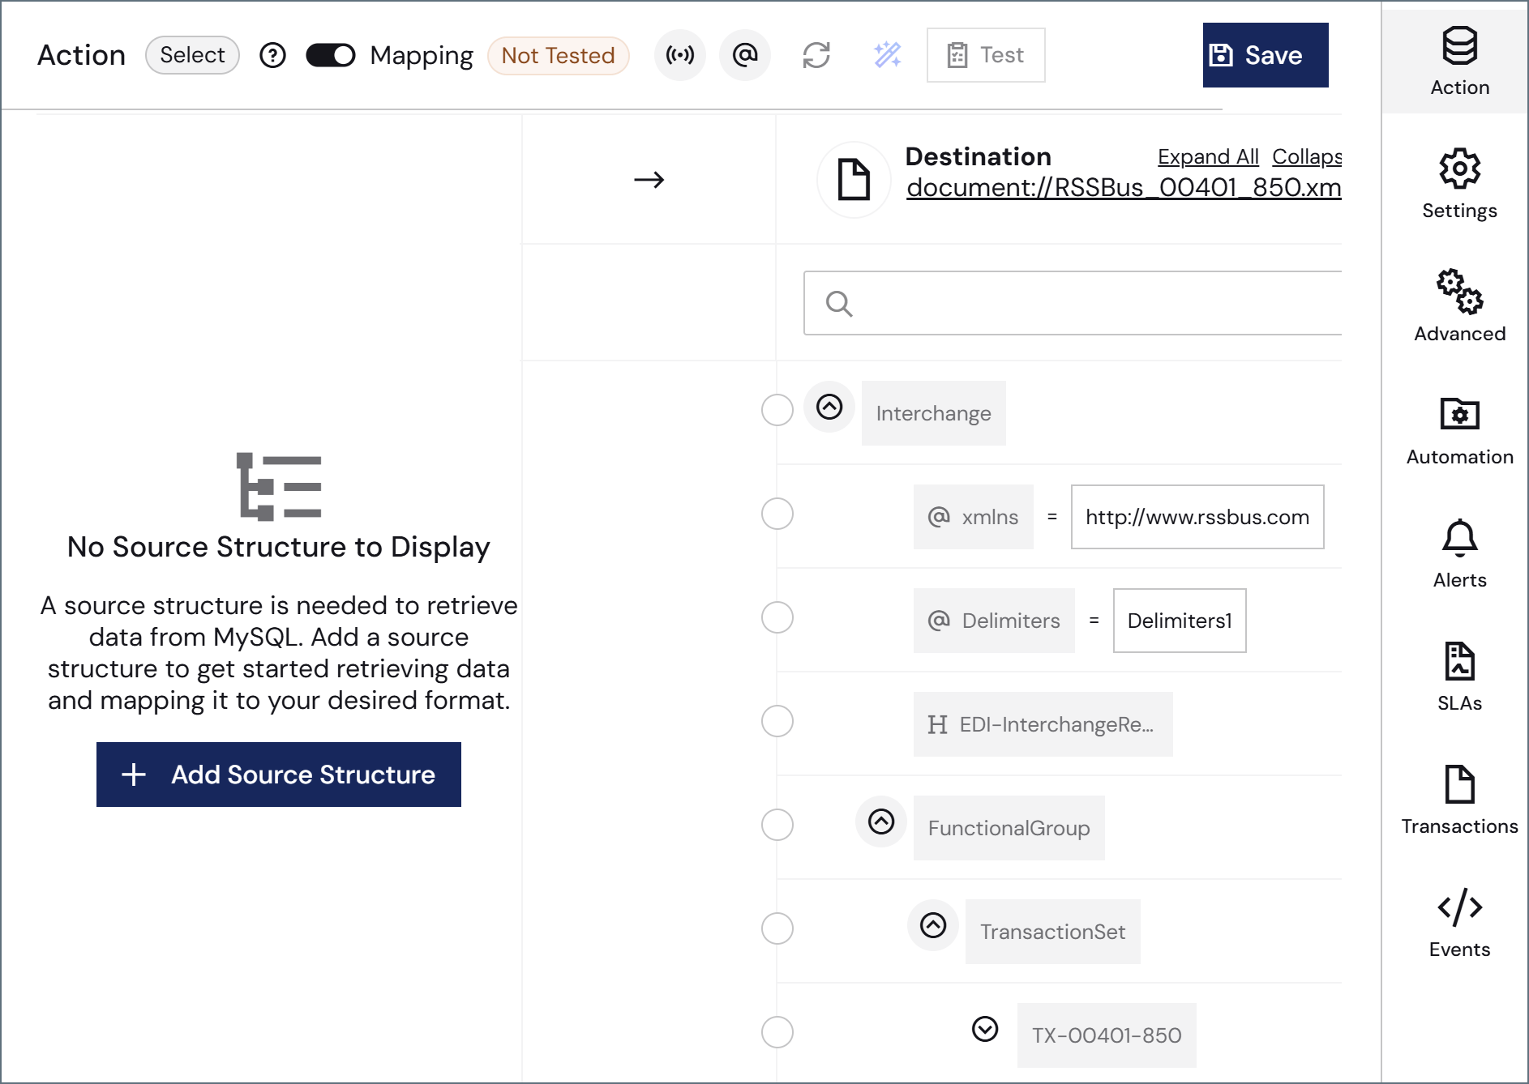
Task: Collapse the TransactionSet node
Action: pos(933,925)
